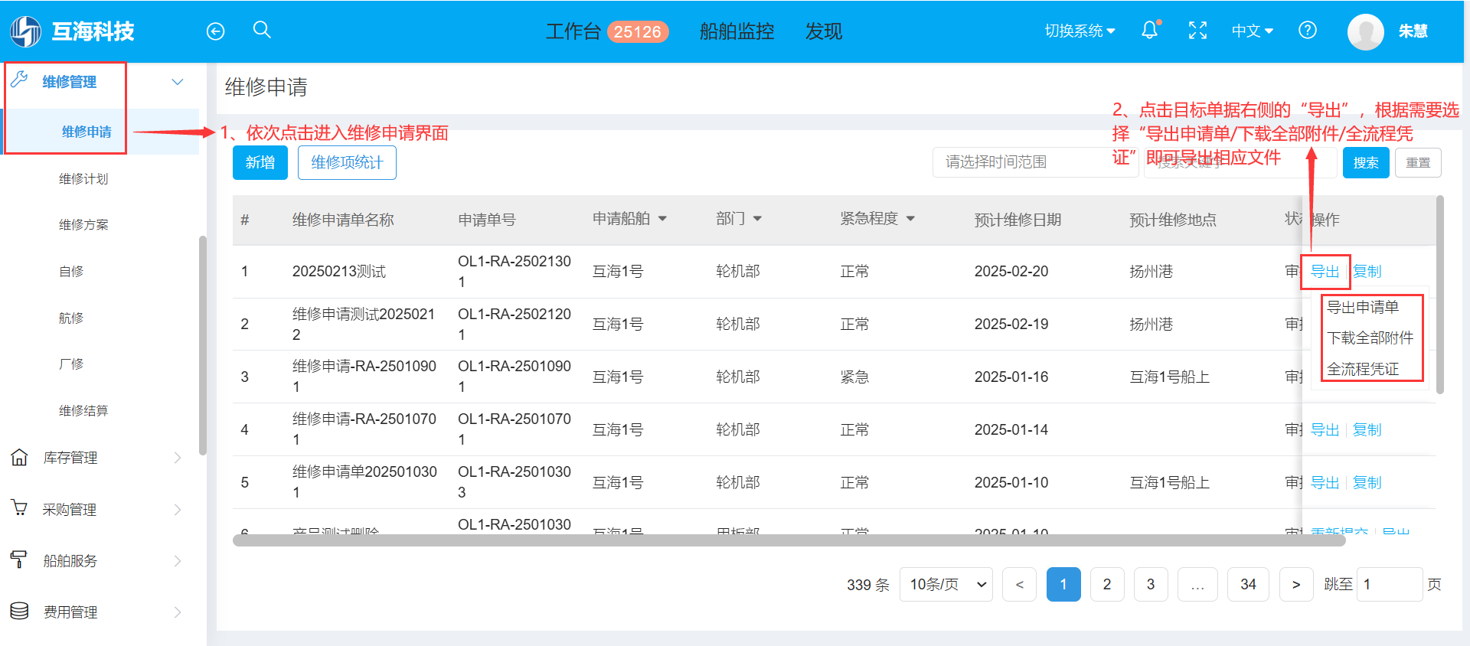
Task: Click cell OL1-RA-2502130 1 request number
Action: point(514,271)
